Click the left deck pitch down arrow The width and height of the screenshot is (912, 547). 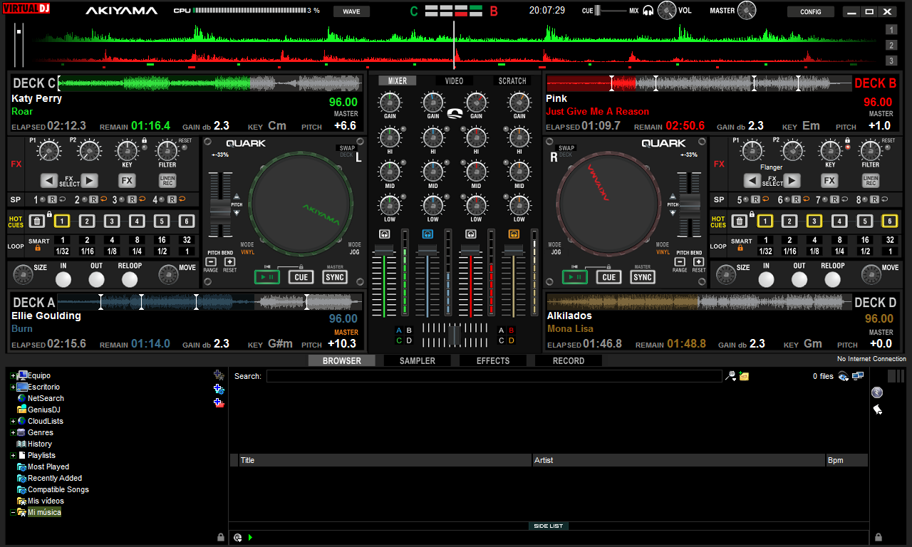click(x=237, y=213)
